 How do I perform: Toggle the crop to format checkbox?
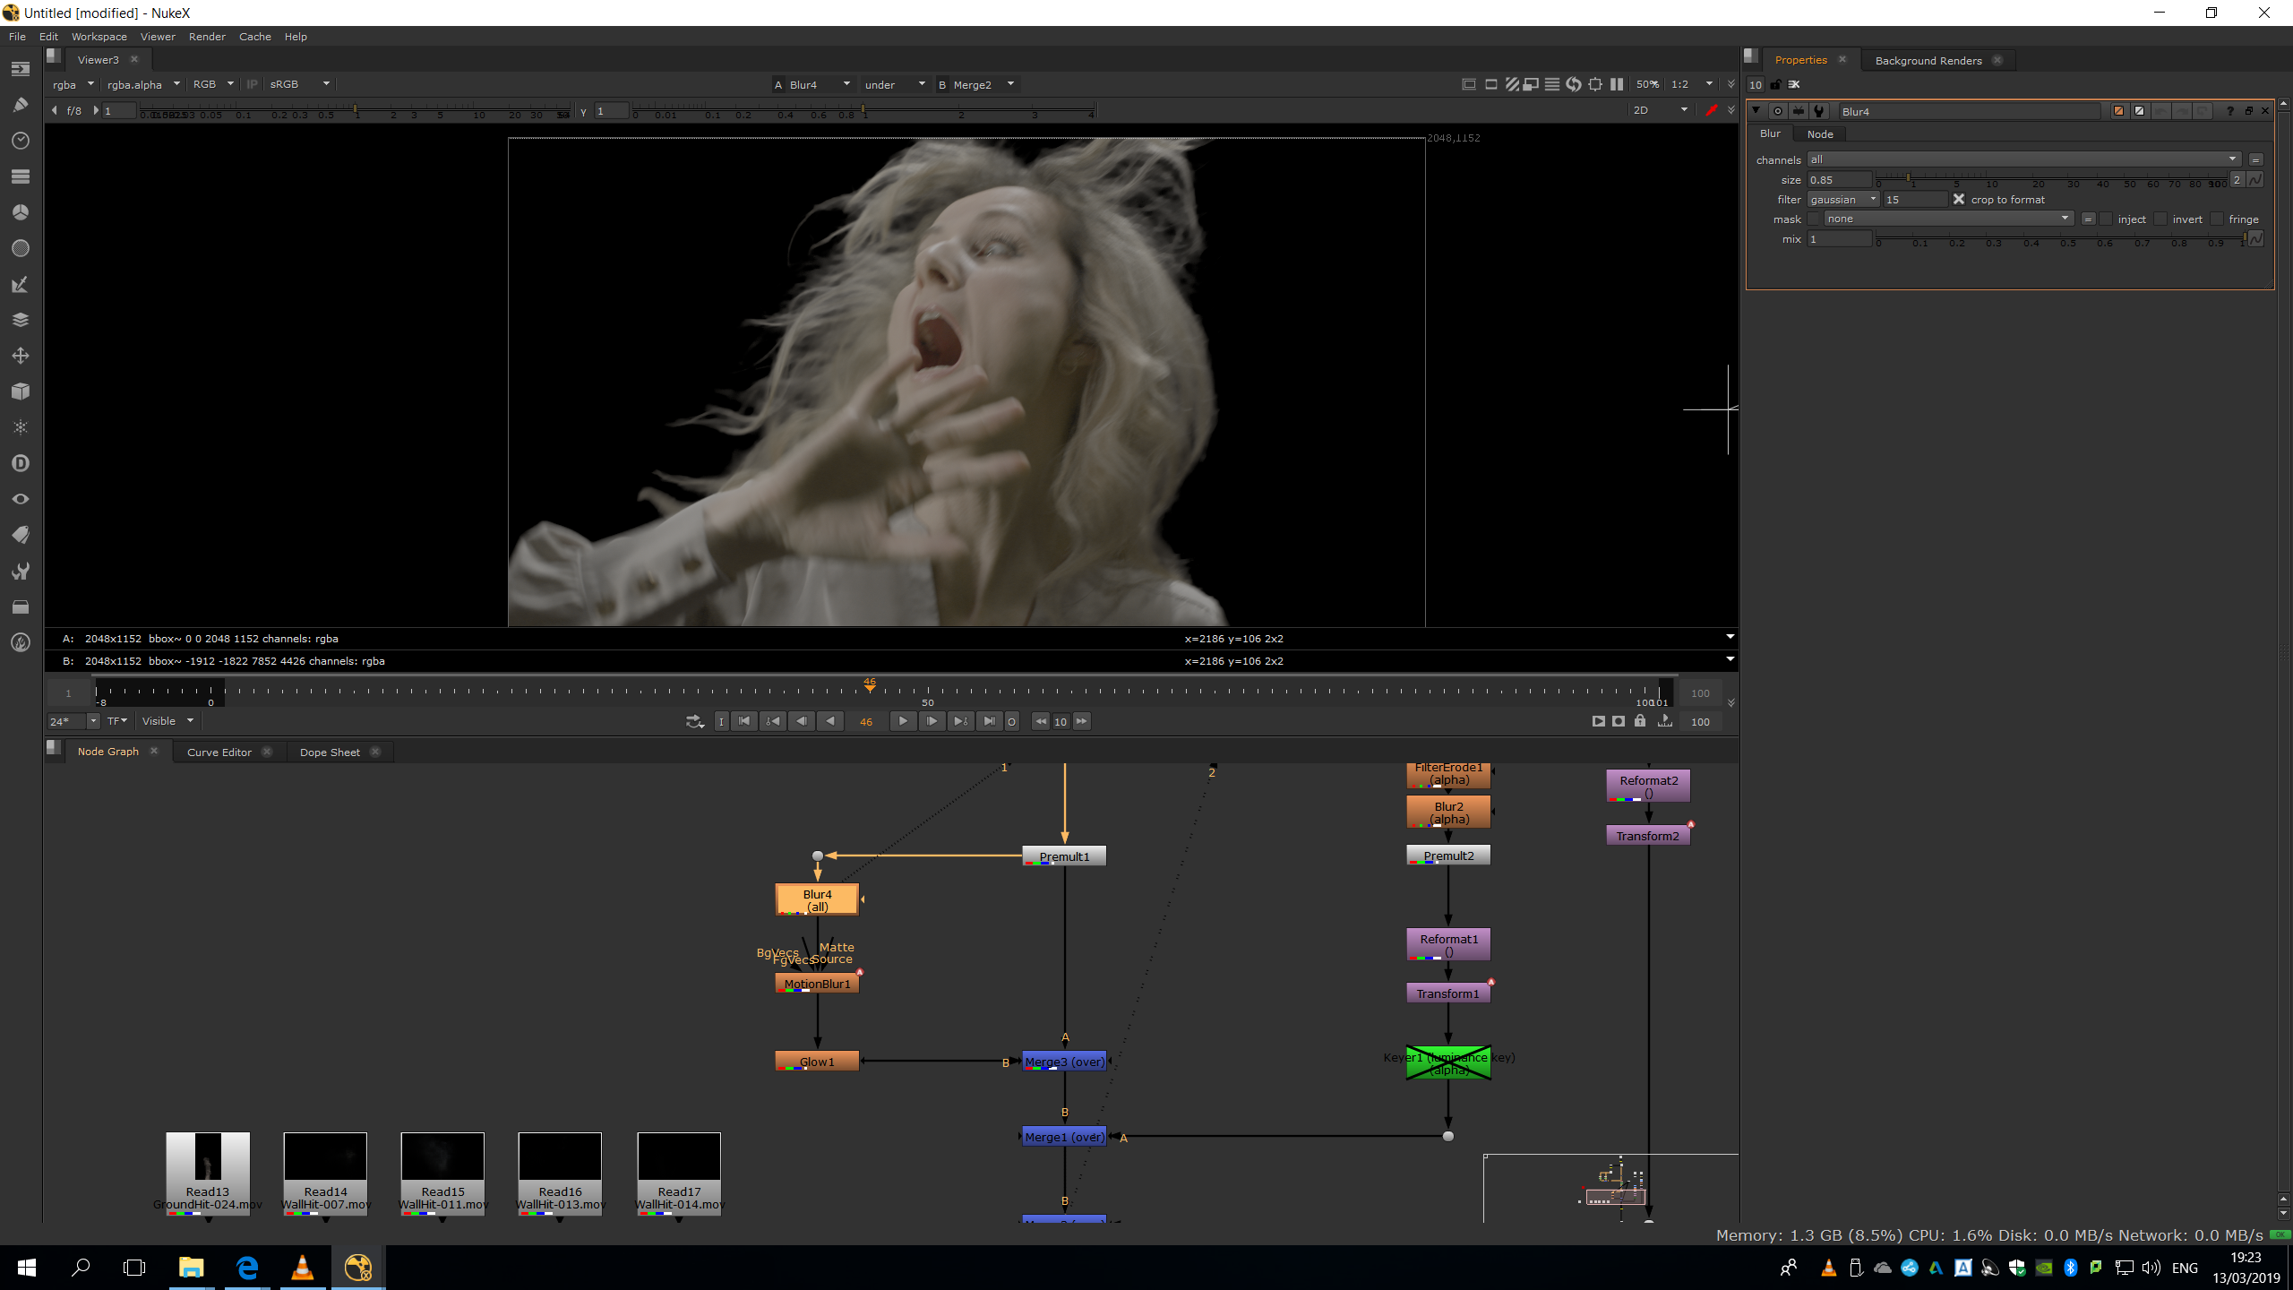pos(1959,199)
